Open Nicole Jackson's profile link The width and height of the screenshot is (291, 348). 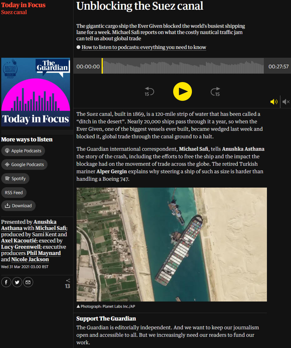30,259
